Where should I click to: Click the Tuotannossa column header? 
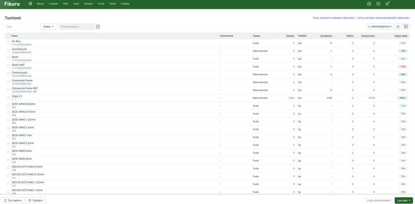pos(368,36)
